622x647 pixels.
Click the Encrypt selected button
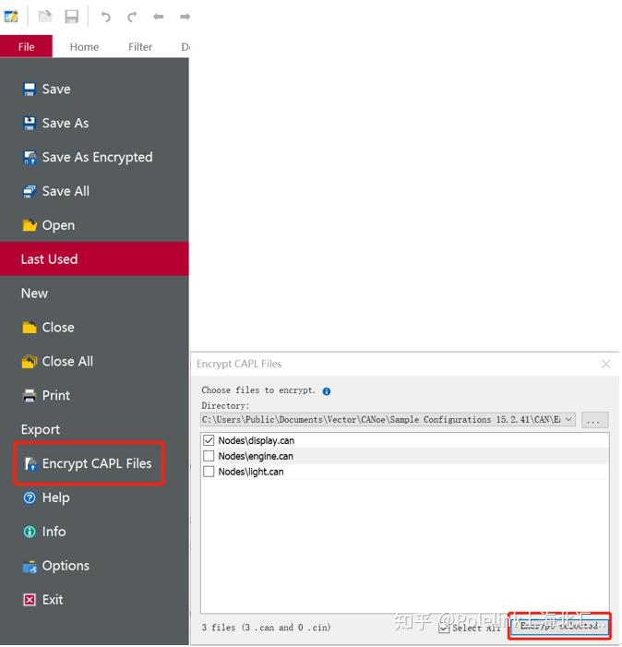coord(559,626)
